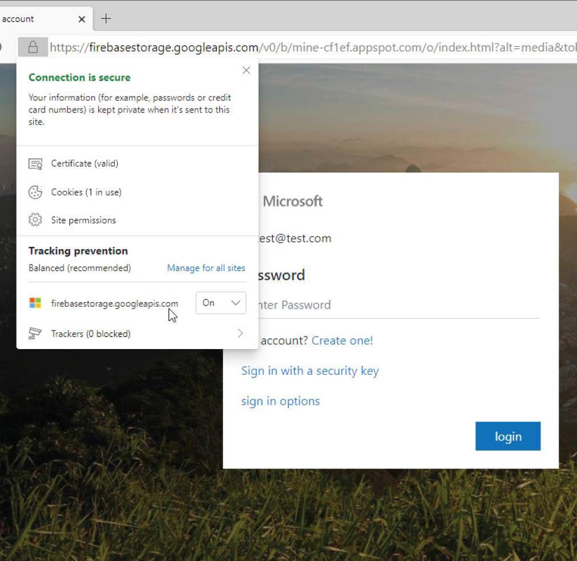
Task: Select the account tab
Action: point(45,19)
